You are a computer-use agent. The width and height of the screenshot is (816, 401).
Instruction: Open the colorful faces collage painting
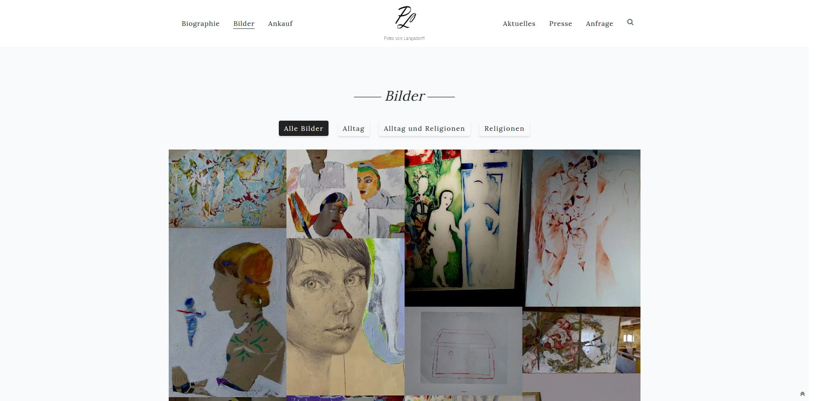click(346, 194)
